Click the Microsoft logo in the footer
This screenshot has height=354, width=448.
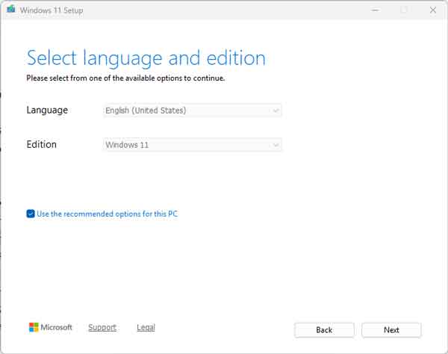pyautogui.click(x=51, y=327)
